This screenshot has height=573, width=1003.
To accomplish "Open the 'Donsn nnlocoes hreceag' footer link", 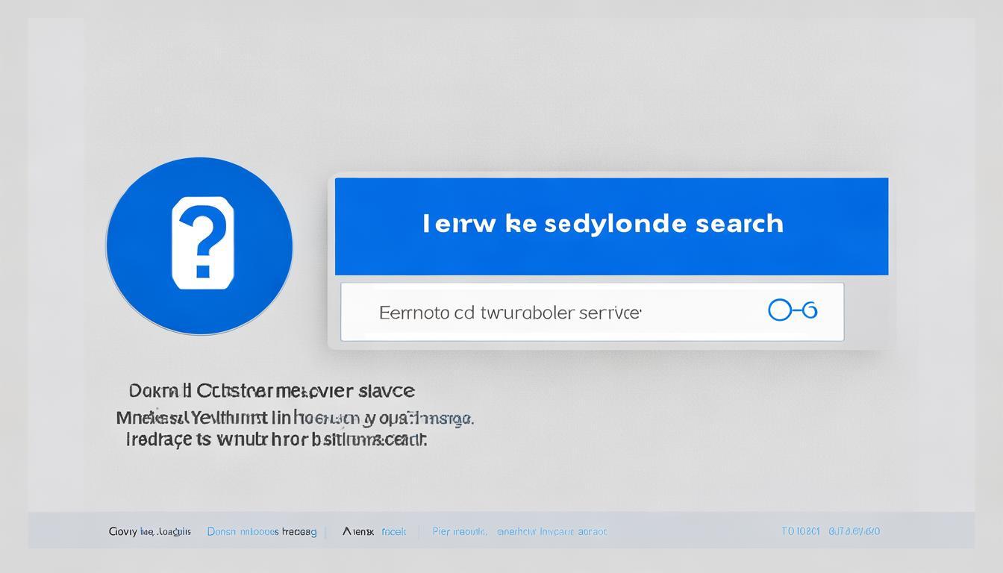I will click(x=262, y=532).
